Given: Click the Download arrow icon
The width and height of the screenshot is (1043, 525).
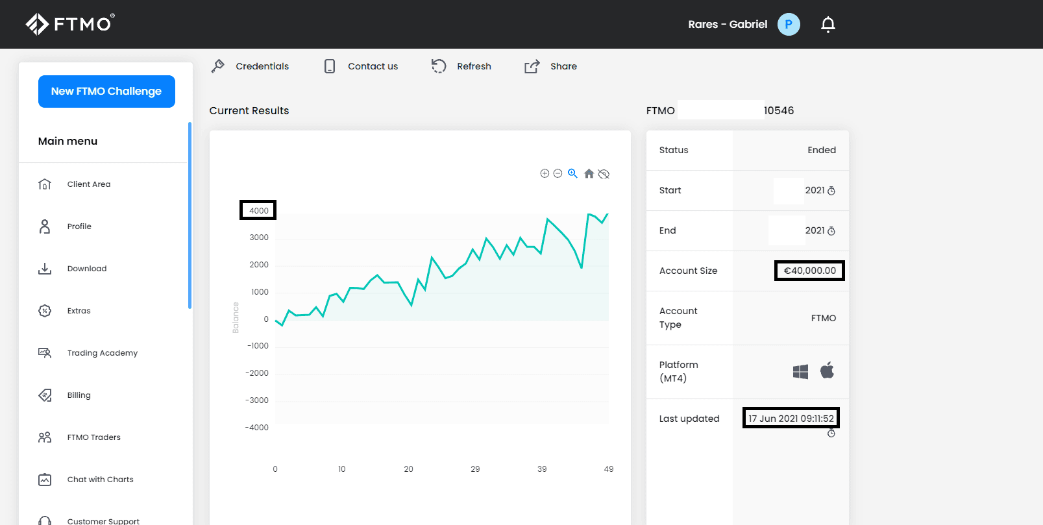Looking at the screenshot, I should (x=45, y=269).
